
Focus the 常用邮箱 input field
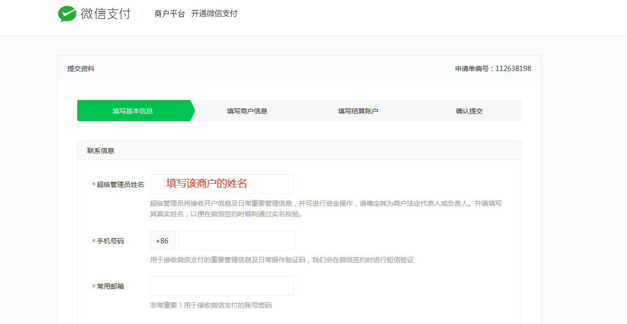pos(222,286)
